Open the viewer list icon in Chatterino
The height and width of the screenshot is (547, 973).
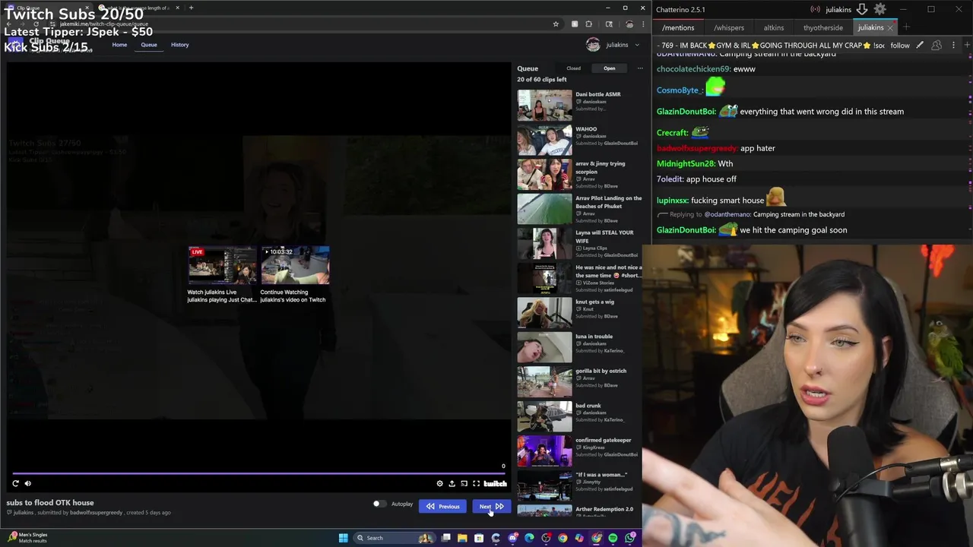pos(937,46)
